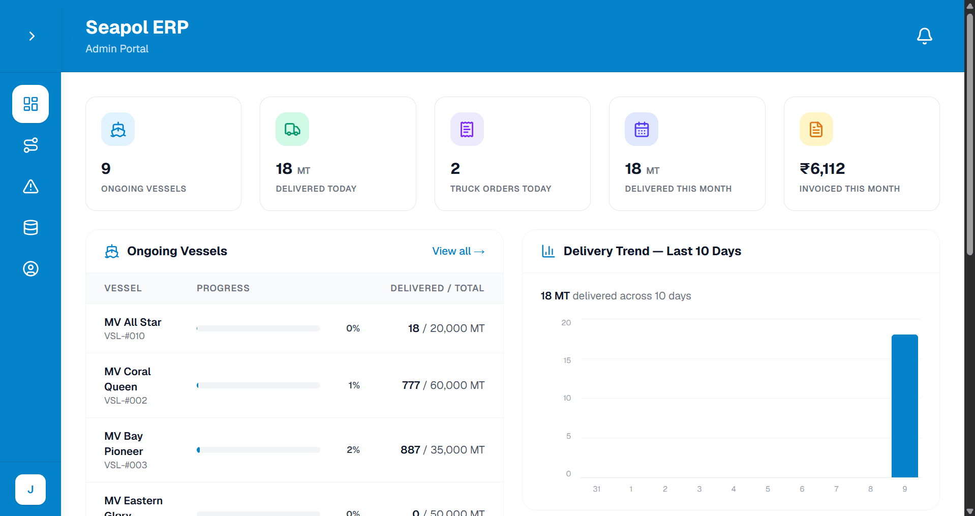The width and height of the screenshot is (975, 516).
Task: Click the PROGRESS column header
Action: tap(223, 288)
